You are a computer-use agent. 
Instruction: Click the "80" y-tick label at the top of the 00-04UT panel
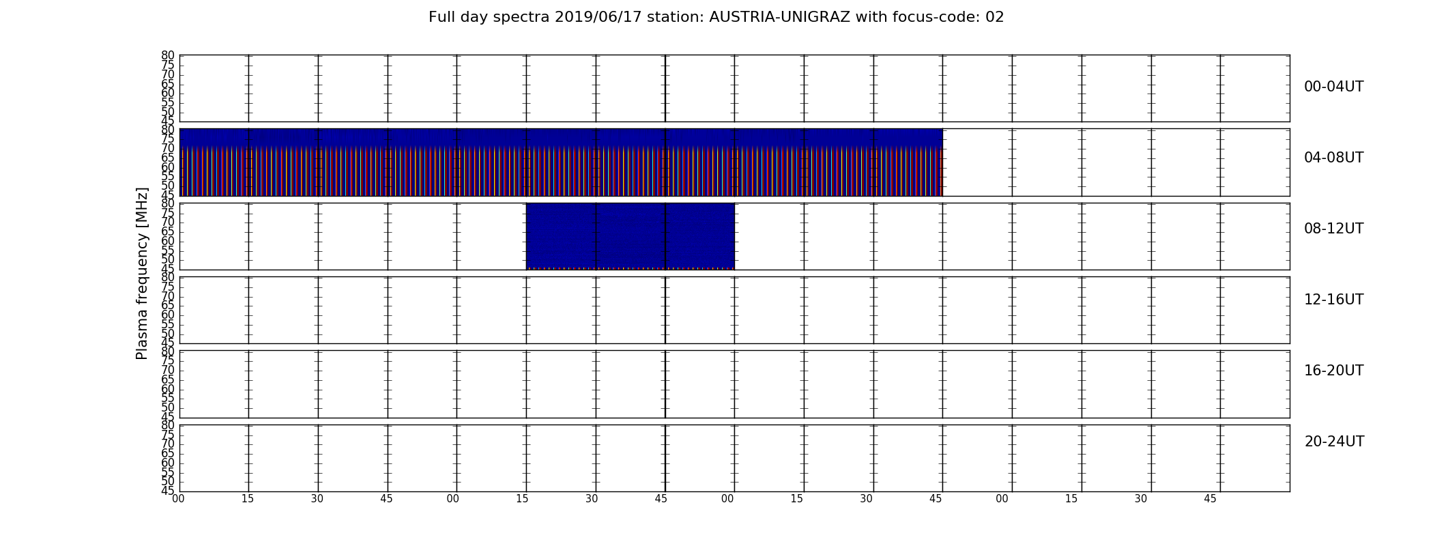[168, 55]
